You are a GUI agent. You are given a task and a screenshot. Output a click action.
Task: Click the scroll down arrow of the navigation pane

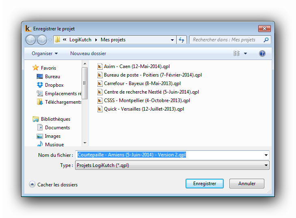tap(85, 143)
